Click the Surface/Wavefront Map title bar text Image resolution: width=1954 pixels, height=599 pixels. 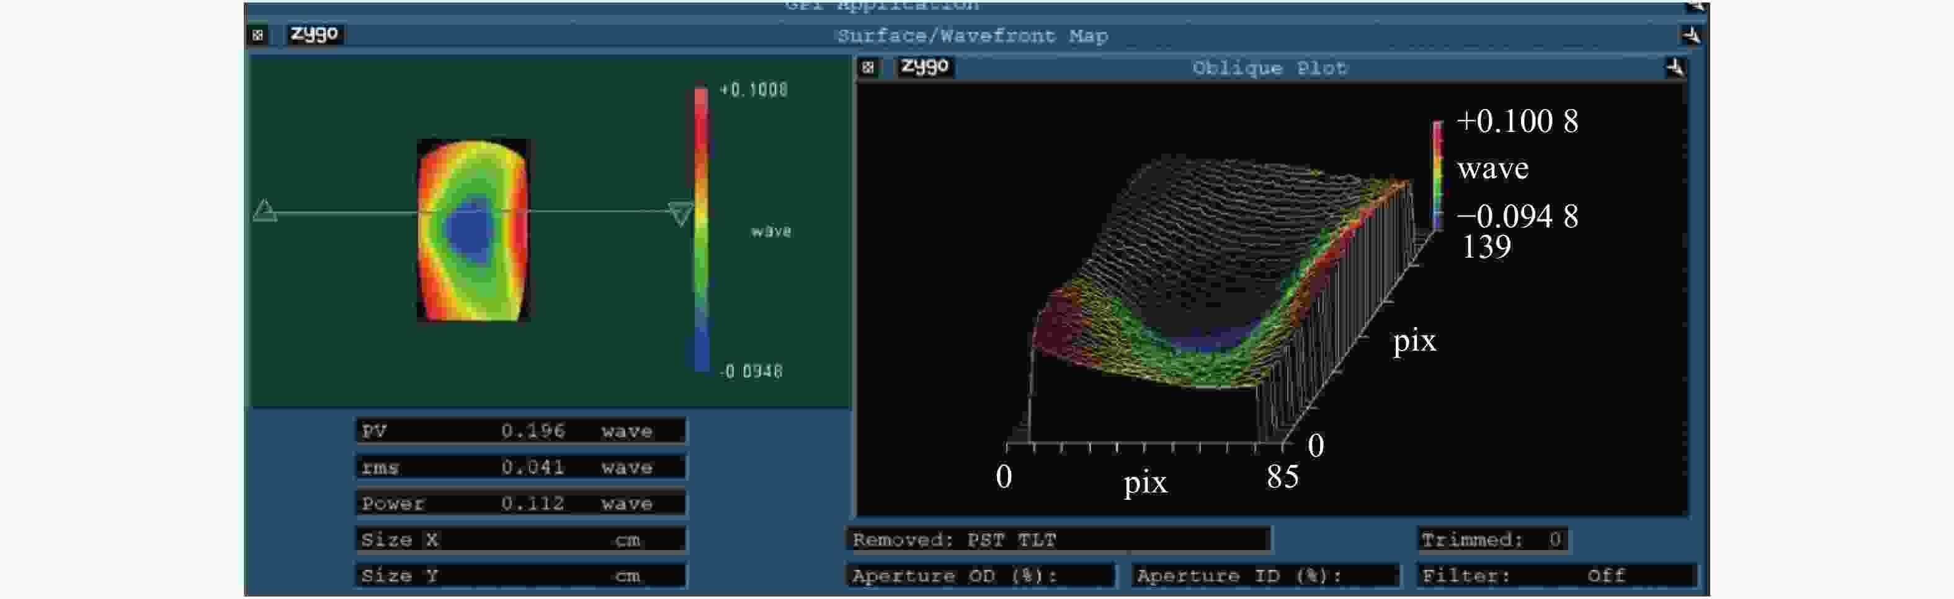point(971,35)
